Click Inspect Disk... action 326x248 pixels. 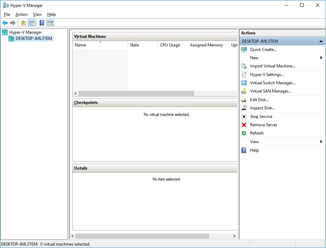[x=262, y=108]
